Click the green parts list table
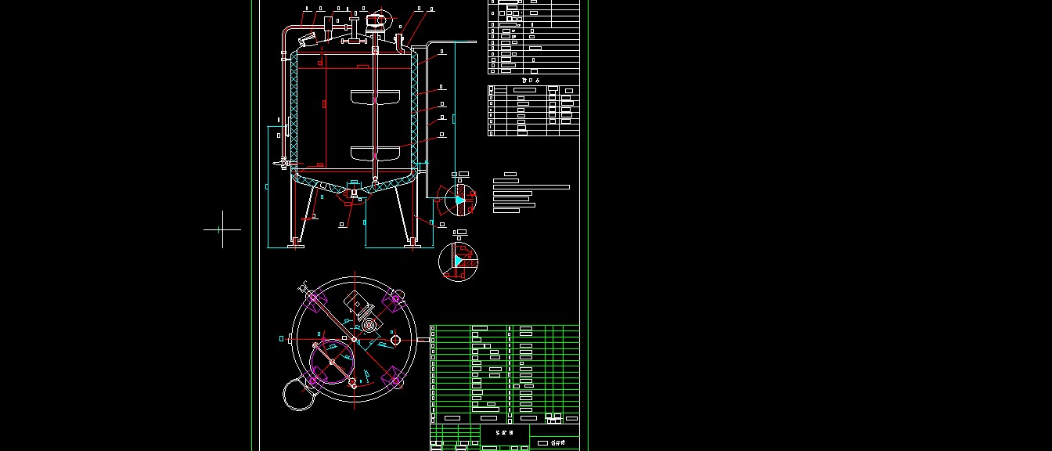This screenshot has height=451, width=1052. [x=505, y=368]
